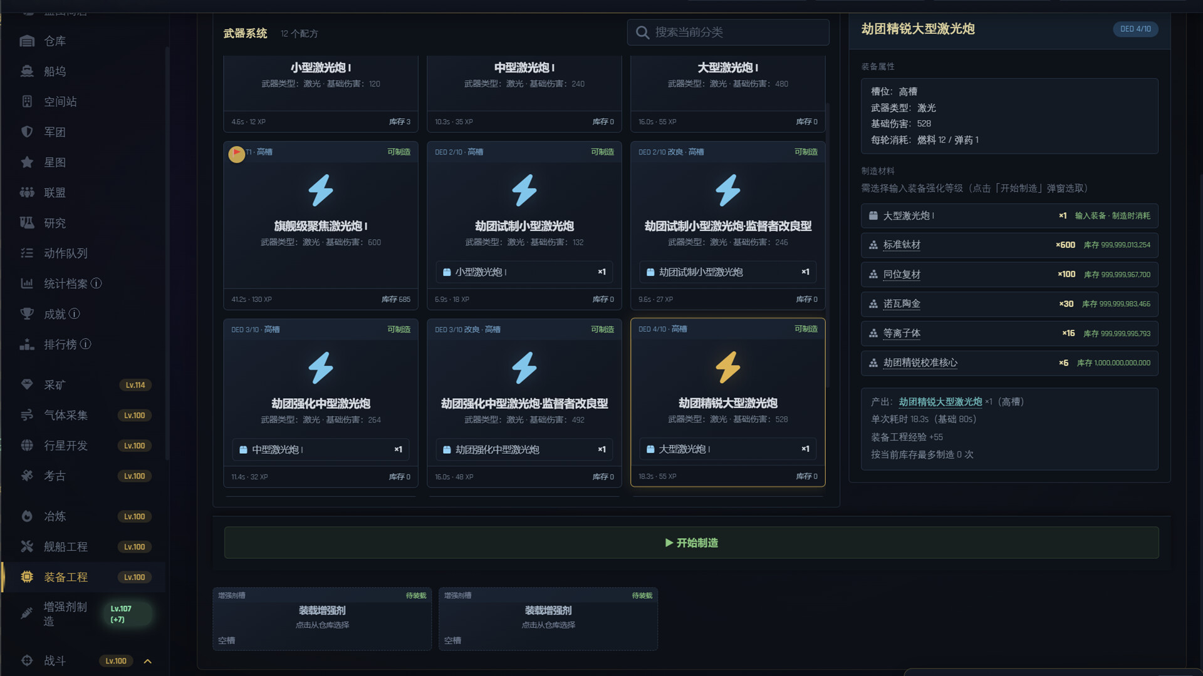1203x676 pixels.
Task: Select the 研究 research icon
Action: (27, 223)
